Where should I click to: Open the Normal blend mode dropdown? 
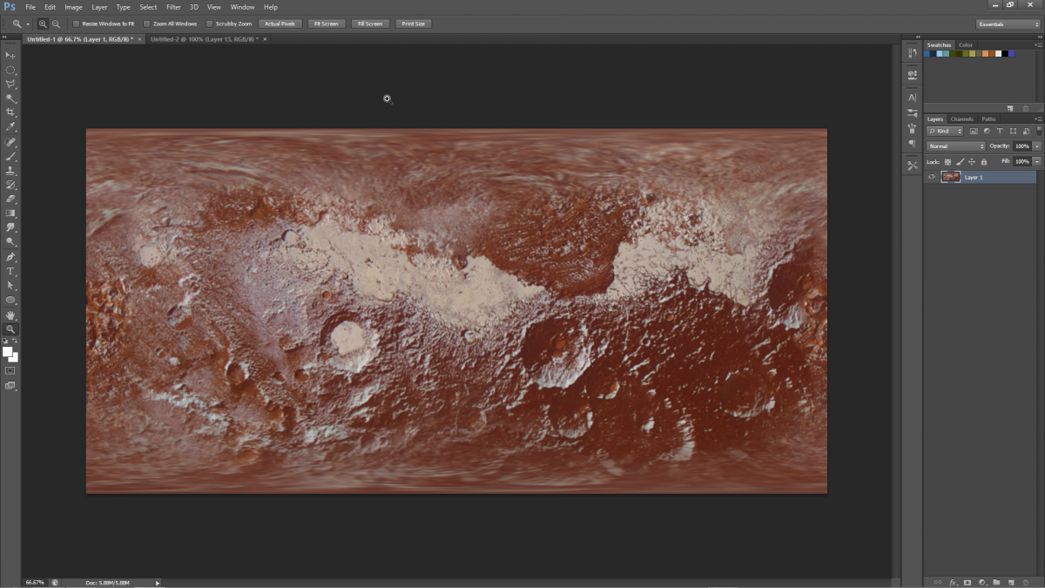tap(955, 146)
